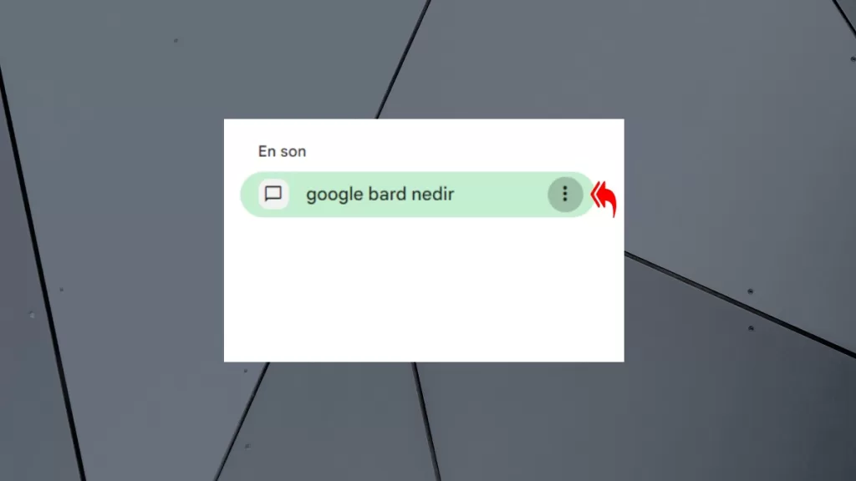Click the word son in the heading
This screenshot has height=481, width=856.
pos(294,152)
